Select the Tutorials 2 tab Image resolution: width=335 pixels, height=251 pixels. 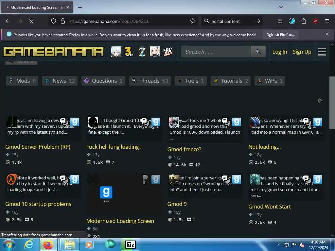coord(231,81)
